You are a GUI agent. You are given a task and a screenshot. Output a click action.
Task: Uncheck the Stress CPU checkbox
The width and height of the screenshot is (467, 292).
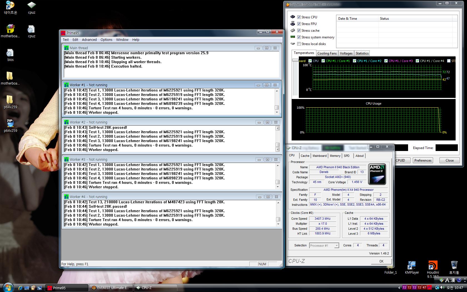coord(299,17)
